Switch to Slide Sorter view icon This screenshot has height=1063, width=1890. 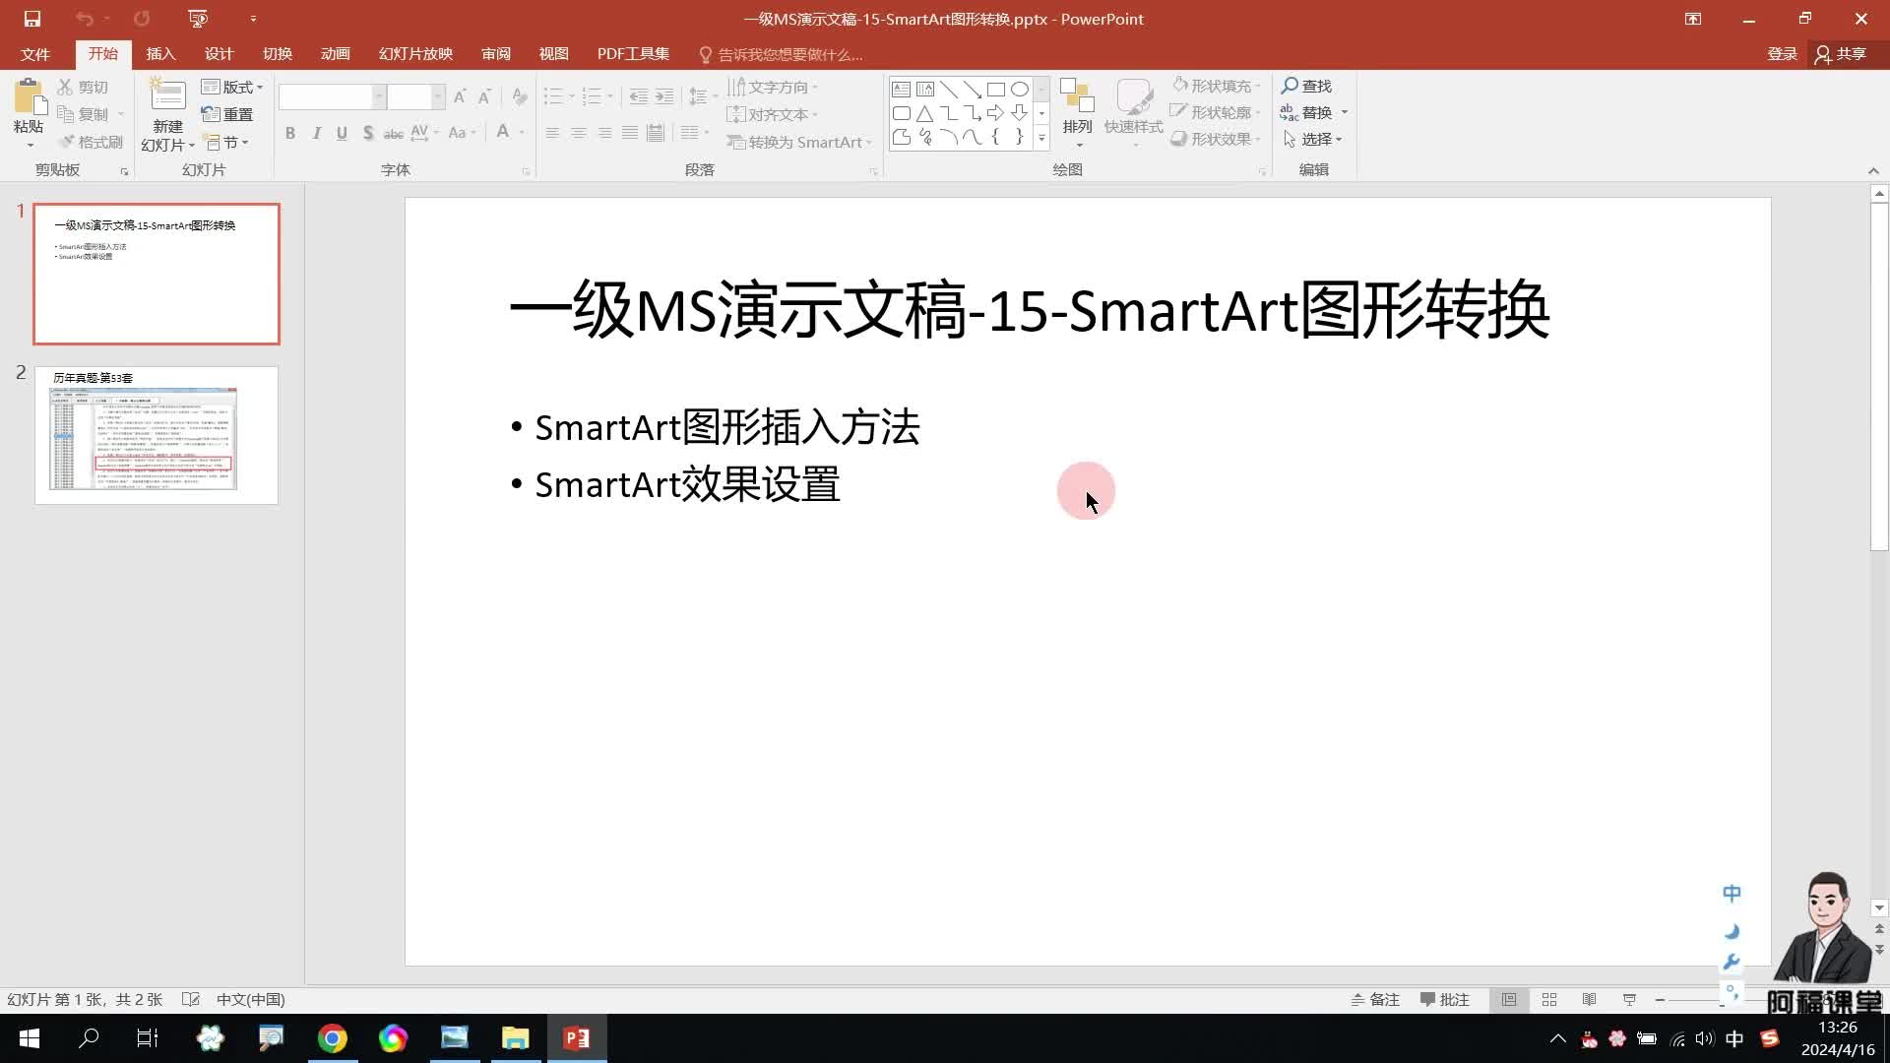[1549, 999]
